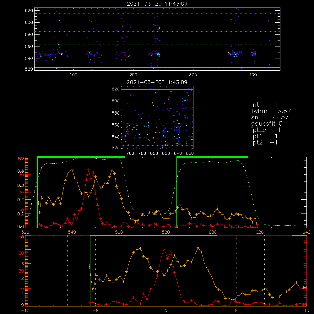This screenshot has height=314, width=314.
Task: Click the fwhm value 5.82
Action: pyautogui.click(x=284, y=111)
